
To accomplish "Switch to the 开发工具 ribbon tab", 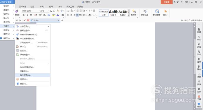I will [x=70, y=7].
